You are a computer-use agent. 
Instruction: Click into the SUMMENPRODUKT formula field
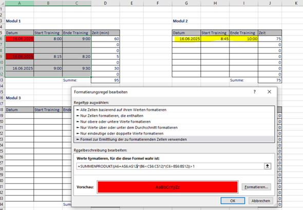click(170, 166)
